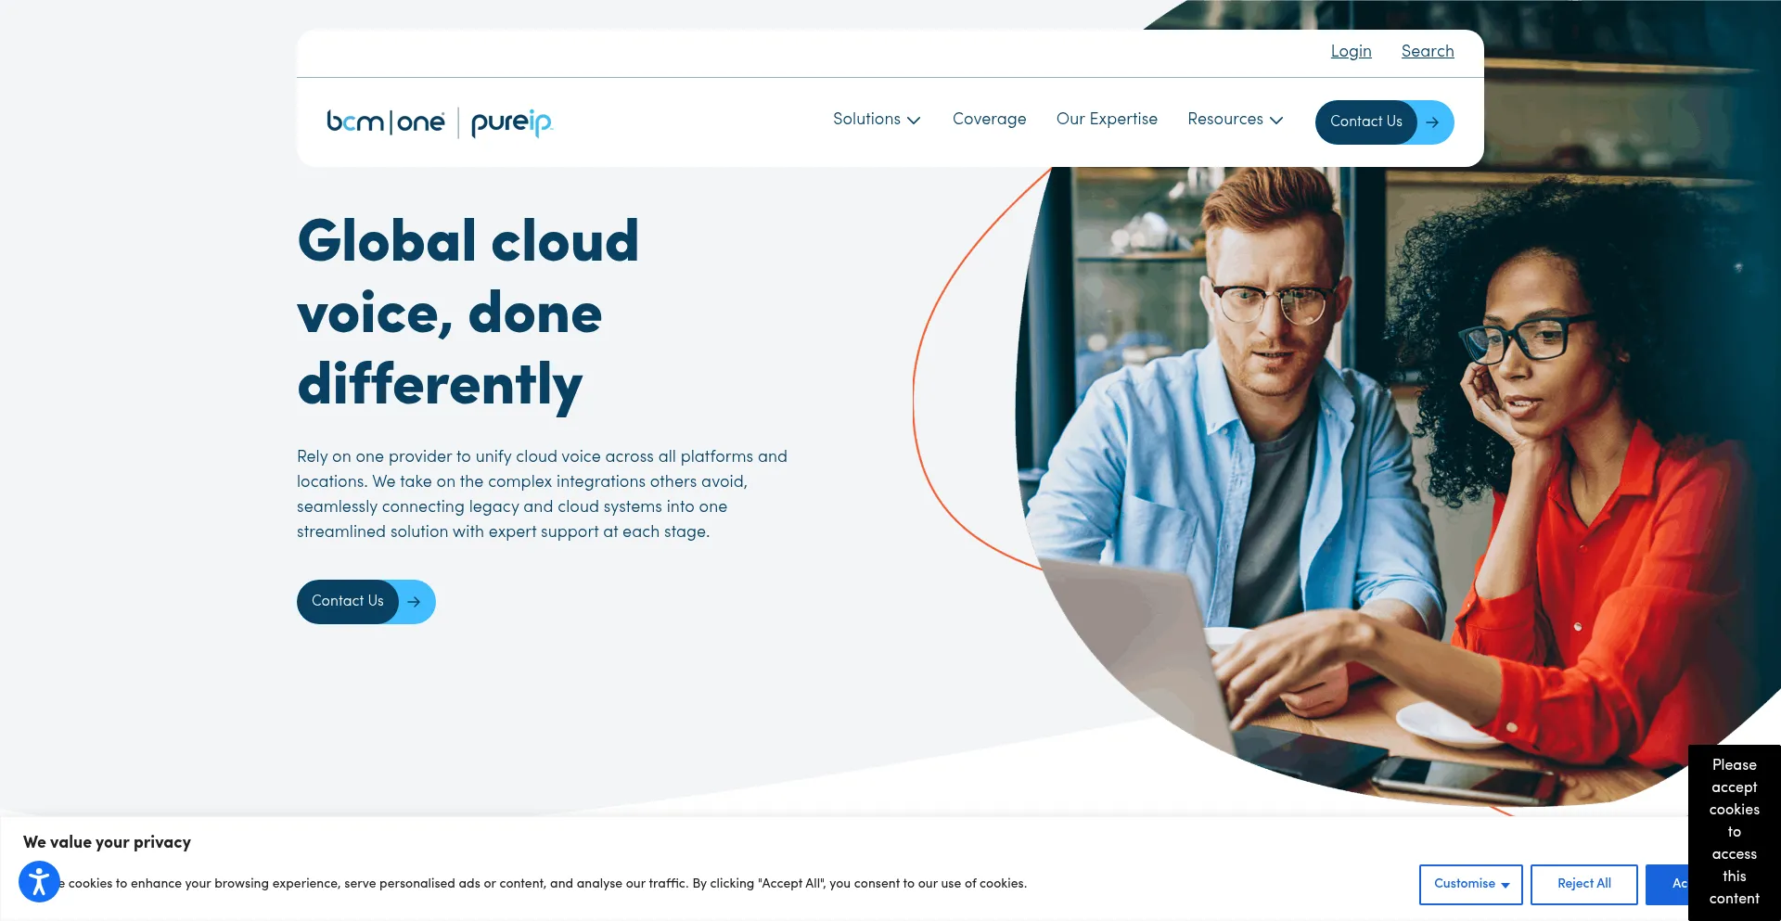Viewport: 1781px width, 921px height.
Task: Click the Login link
Action: (1351, 52)
